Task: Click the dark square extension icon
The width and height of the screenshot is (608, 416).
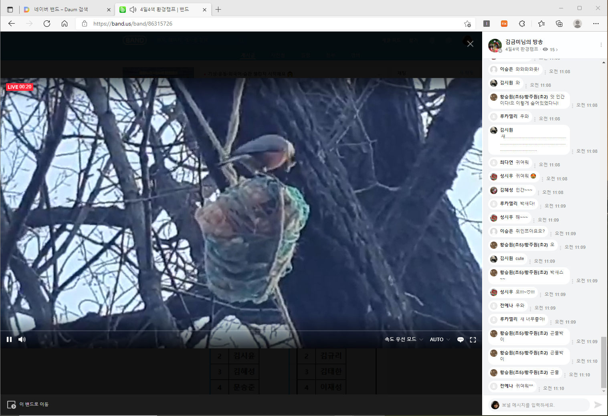Action: pyautogui.click(x=487, y=24)
